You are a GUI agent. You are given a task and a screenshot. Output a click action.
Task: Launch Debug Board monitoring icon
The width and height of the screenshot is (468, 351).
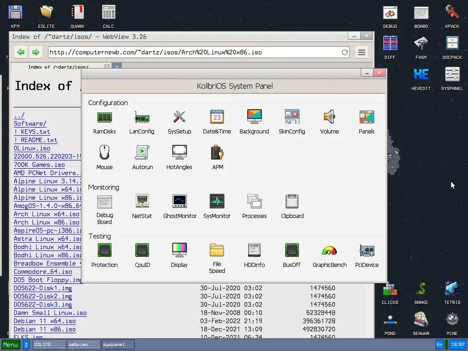(105, 202)
